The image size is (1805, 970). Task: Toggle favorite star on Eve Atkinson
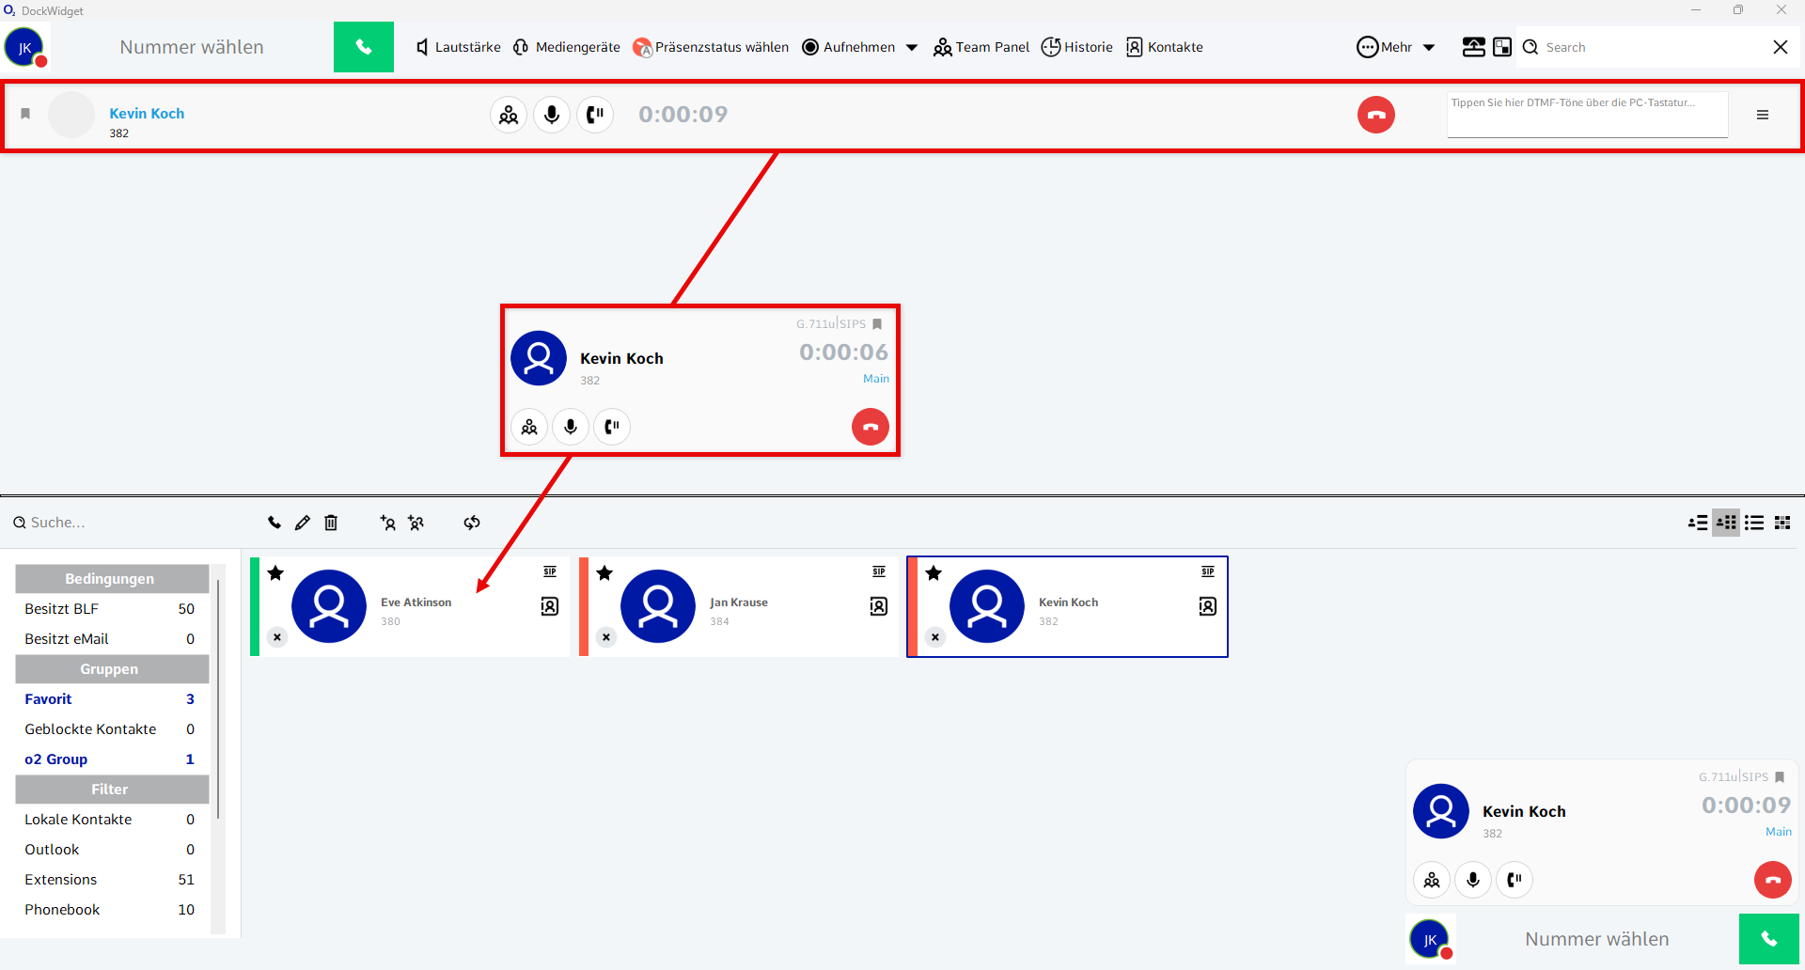(x=275, y=573)
